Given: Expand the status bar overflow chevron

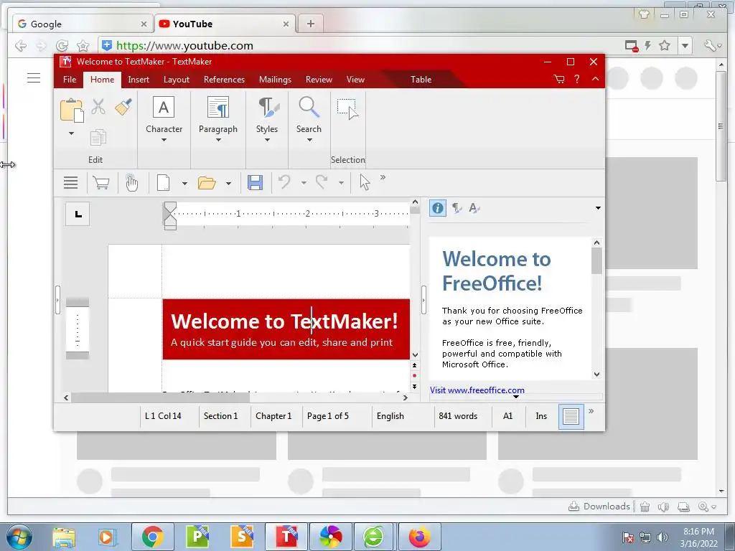Looking at the screenshot, I should [x=591, y=411].
